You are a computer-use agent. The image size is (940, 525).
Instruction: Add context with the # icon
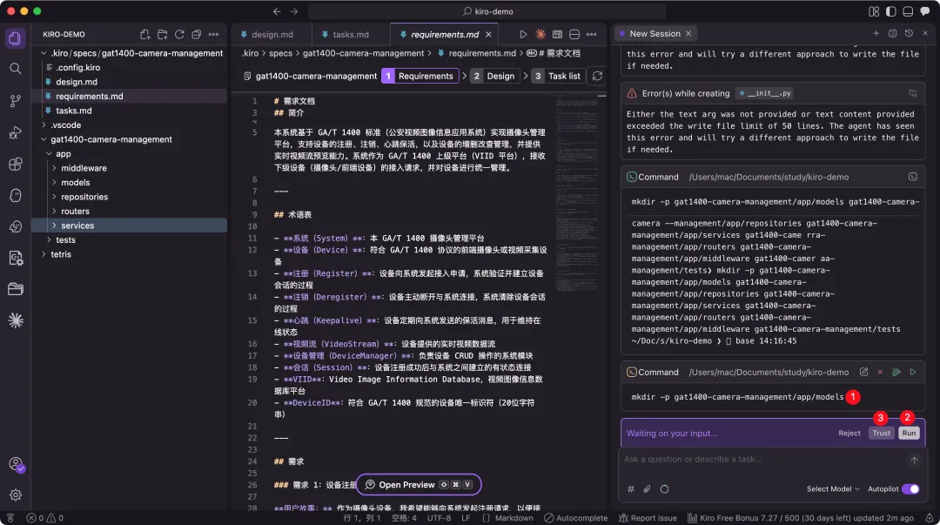(x=631, y=489)
